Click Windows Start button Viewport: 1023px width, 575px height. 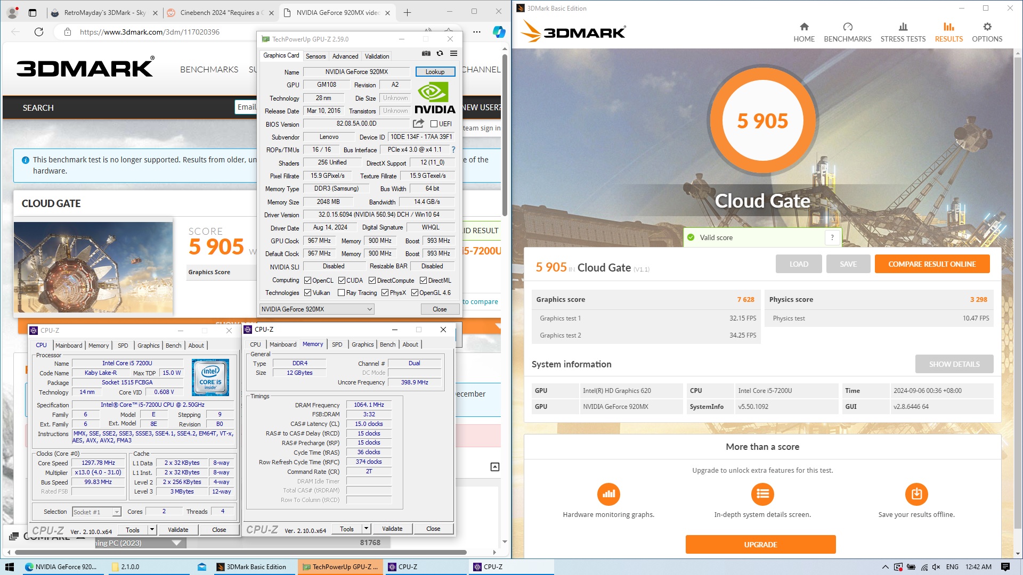10,567
